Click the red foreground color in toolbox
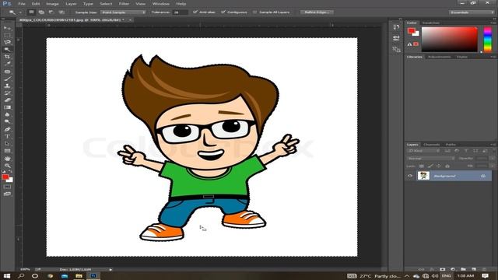498x280 pixels. (5, 177)
